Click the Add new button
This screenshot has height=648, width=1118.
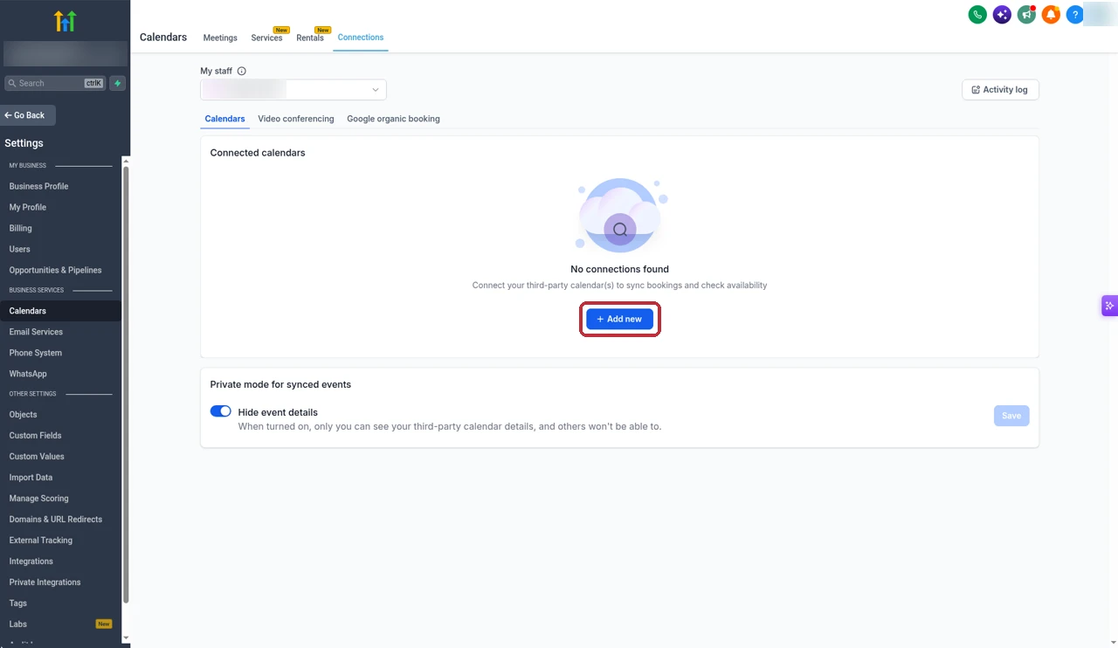pos(619,319)
